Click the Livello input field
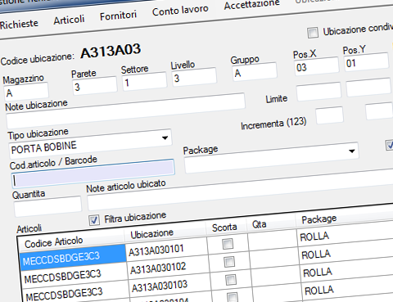The width and height of the screenshot is (393, 302). 194,77
